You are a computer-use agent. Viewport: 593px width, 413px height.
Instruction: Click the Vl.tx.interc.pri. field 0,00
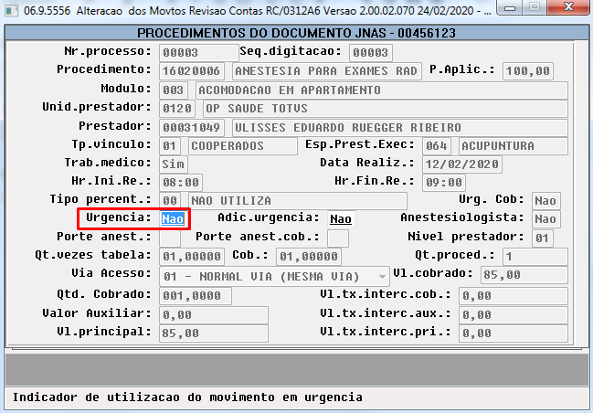click(514, 334)
